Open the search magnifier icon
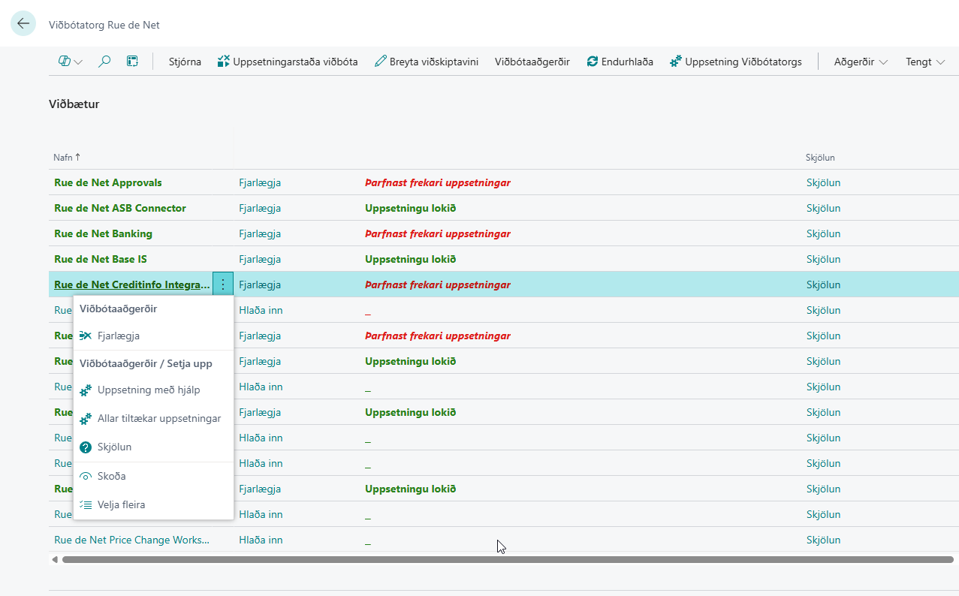Viewport: 959px width, 596px height. pos(104,62)
